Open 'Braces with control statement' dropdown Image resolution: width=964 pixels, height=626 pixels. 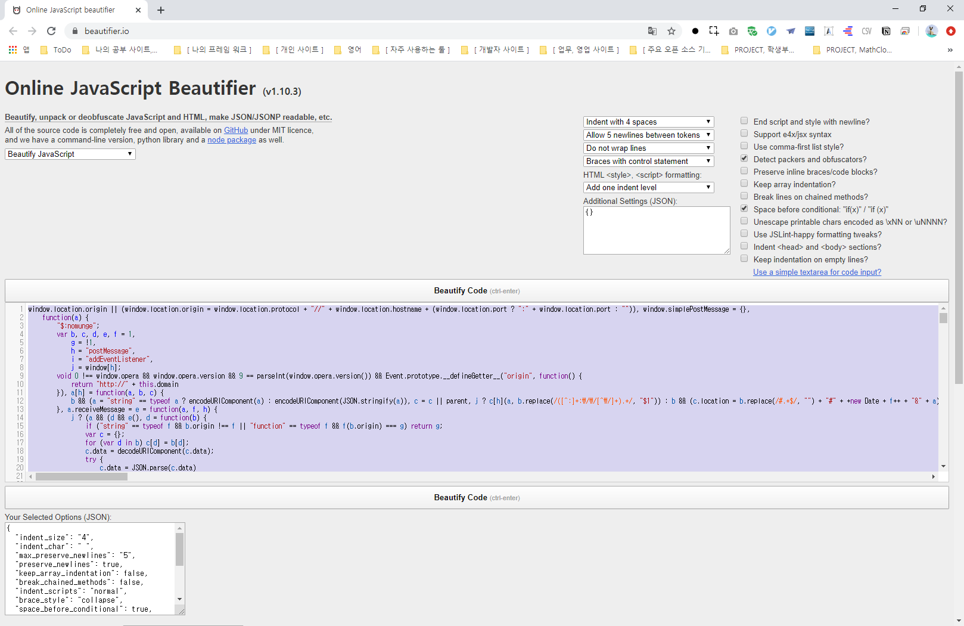pos(648,161)
